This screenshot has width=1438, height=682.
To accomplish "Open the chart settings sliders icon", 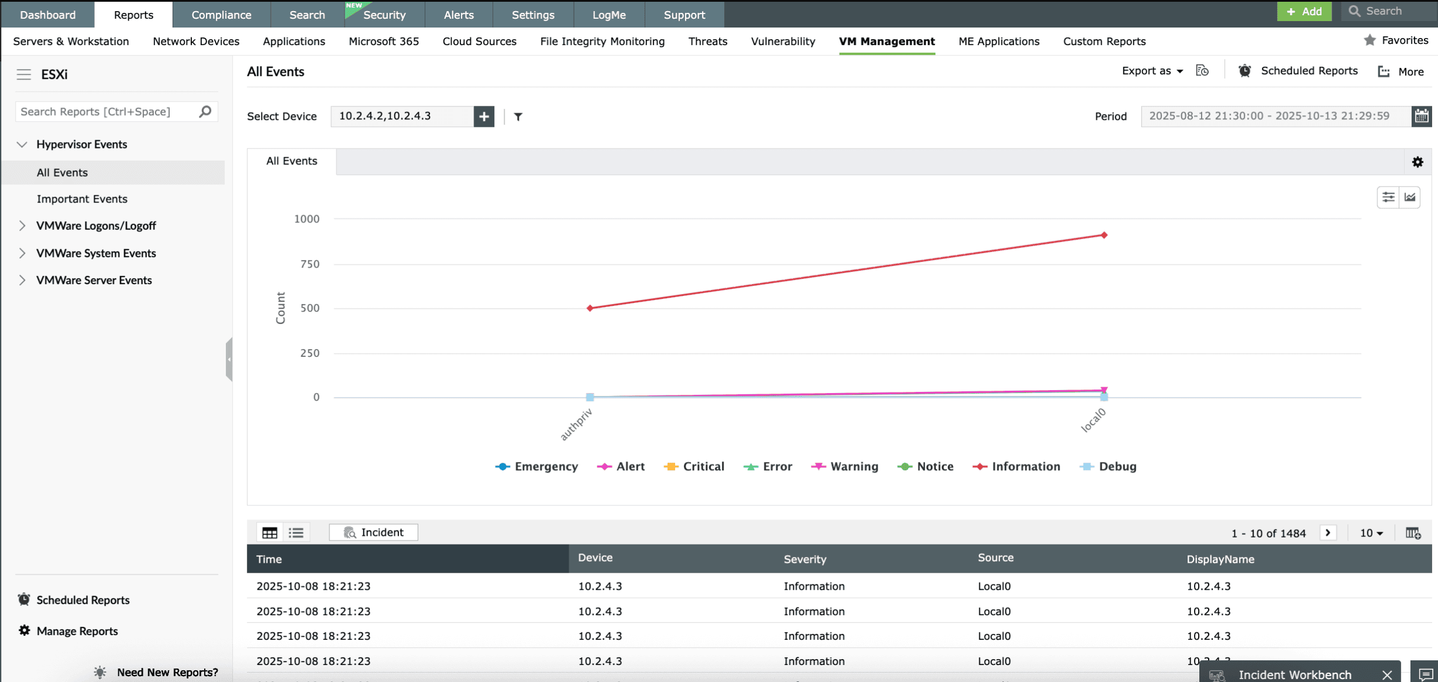I will 1388,197.
